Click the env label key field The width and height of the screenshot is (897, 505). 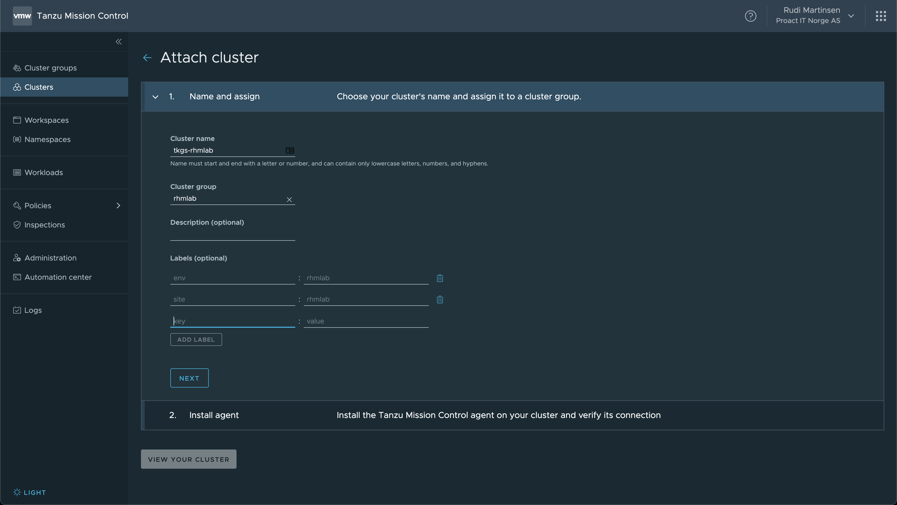click(x=233, y=278)
